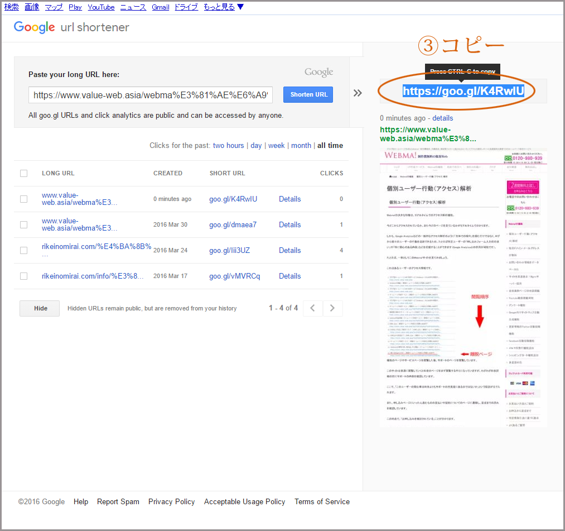Open YouTube in the top navigation bar
The width and height of the screenshot is (565, 531).
click(x=102, y=7)
